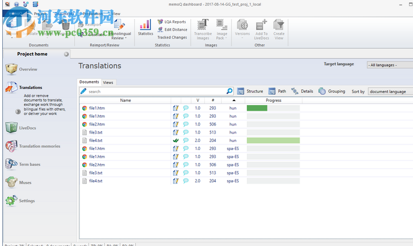The height and width of the screenshot is (246, 413).
Task: Open Tracked Changes
Action: click(172, 37)
